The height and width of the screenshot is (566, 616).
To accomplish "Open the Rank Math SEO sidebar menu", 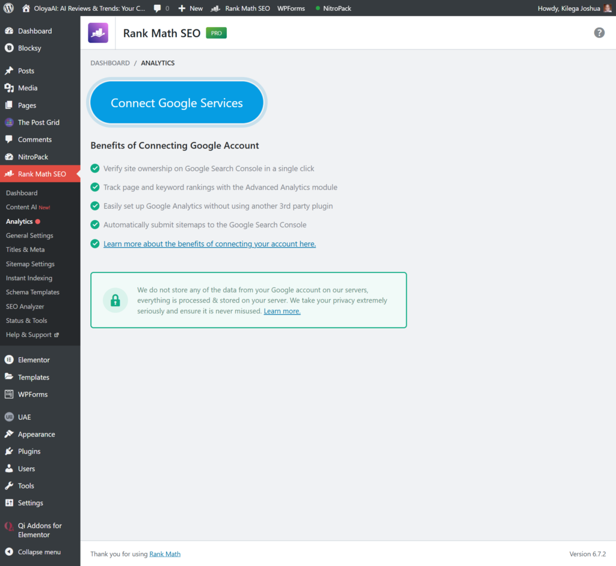I will pos(40,174).
